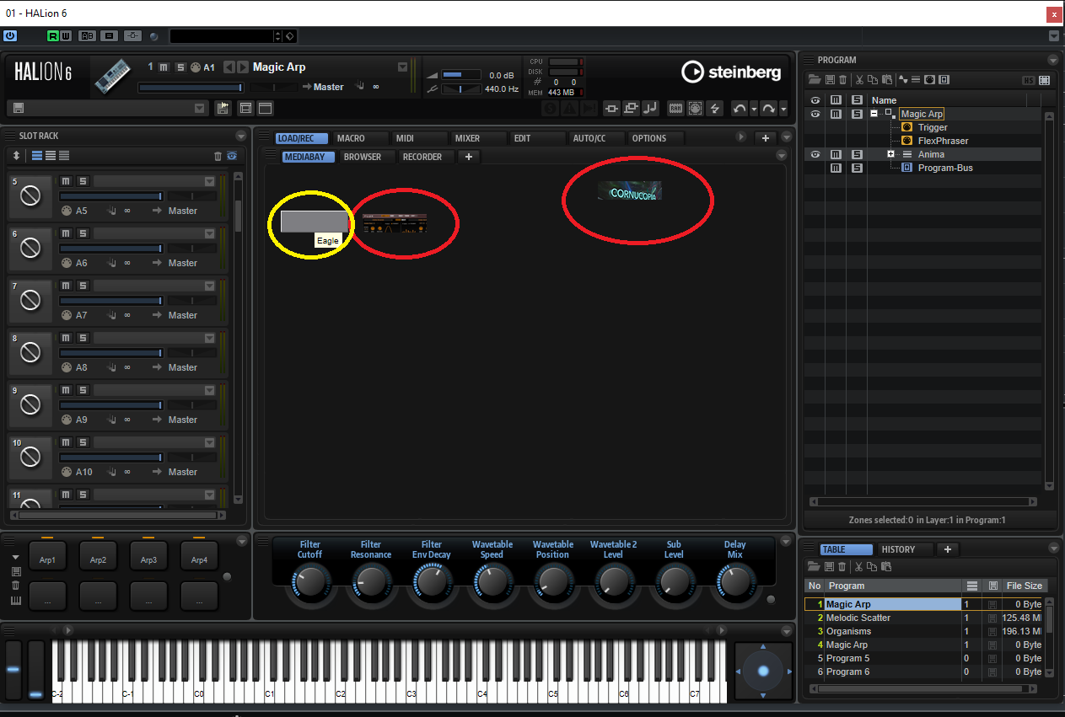The height and width of the screenshot is (717, 1065).
Task: Click the create bus icon in Program toolbar
Action: 944,80
